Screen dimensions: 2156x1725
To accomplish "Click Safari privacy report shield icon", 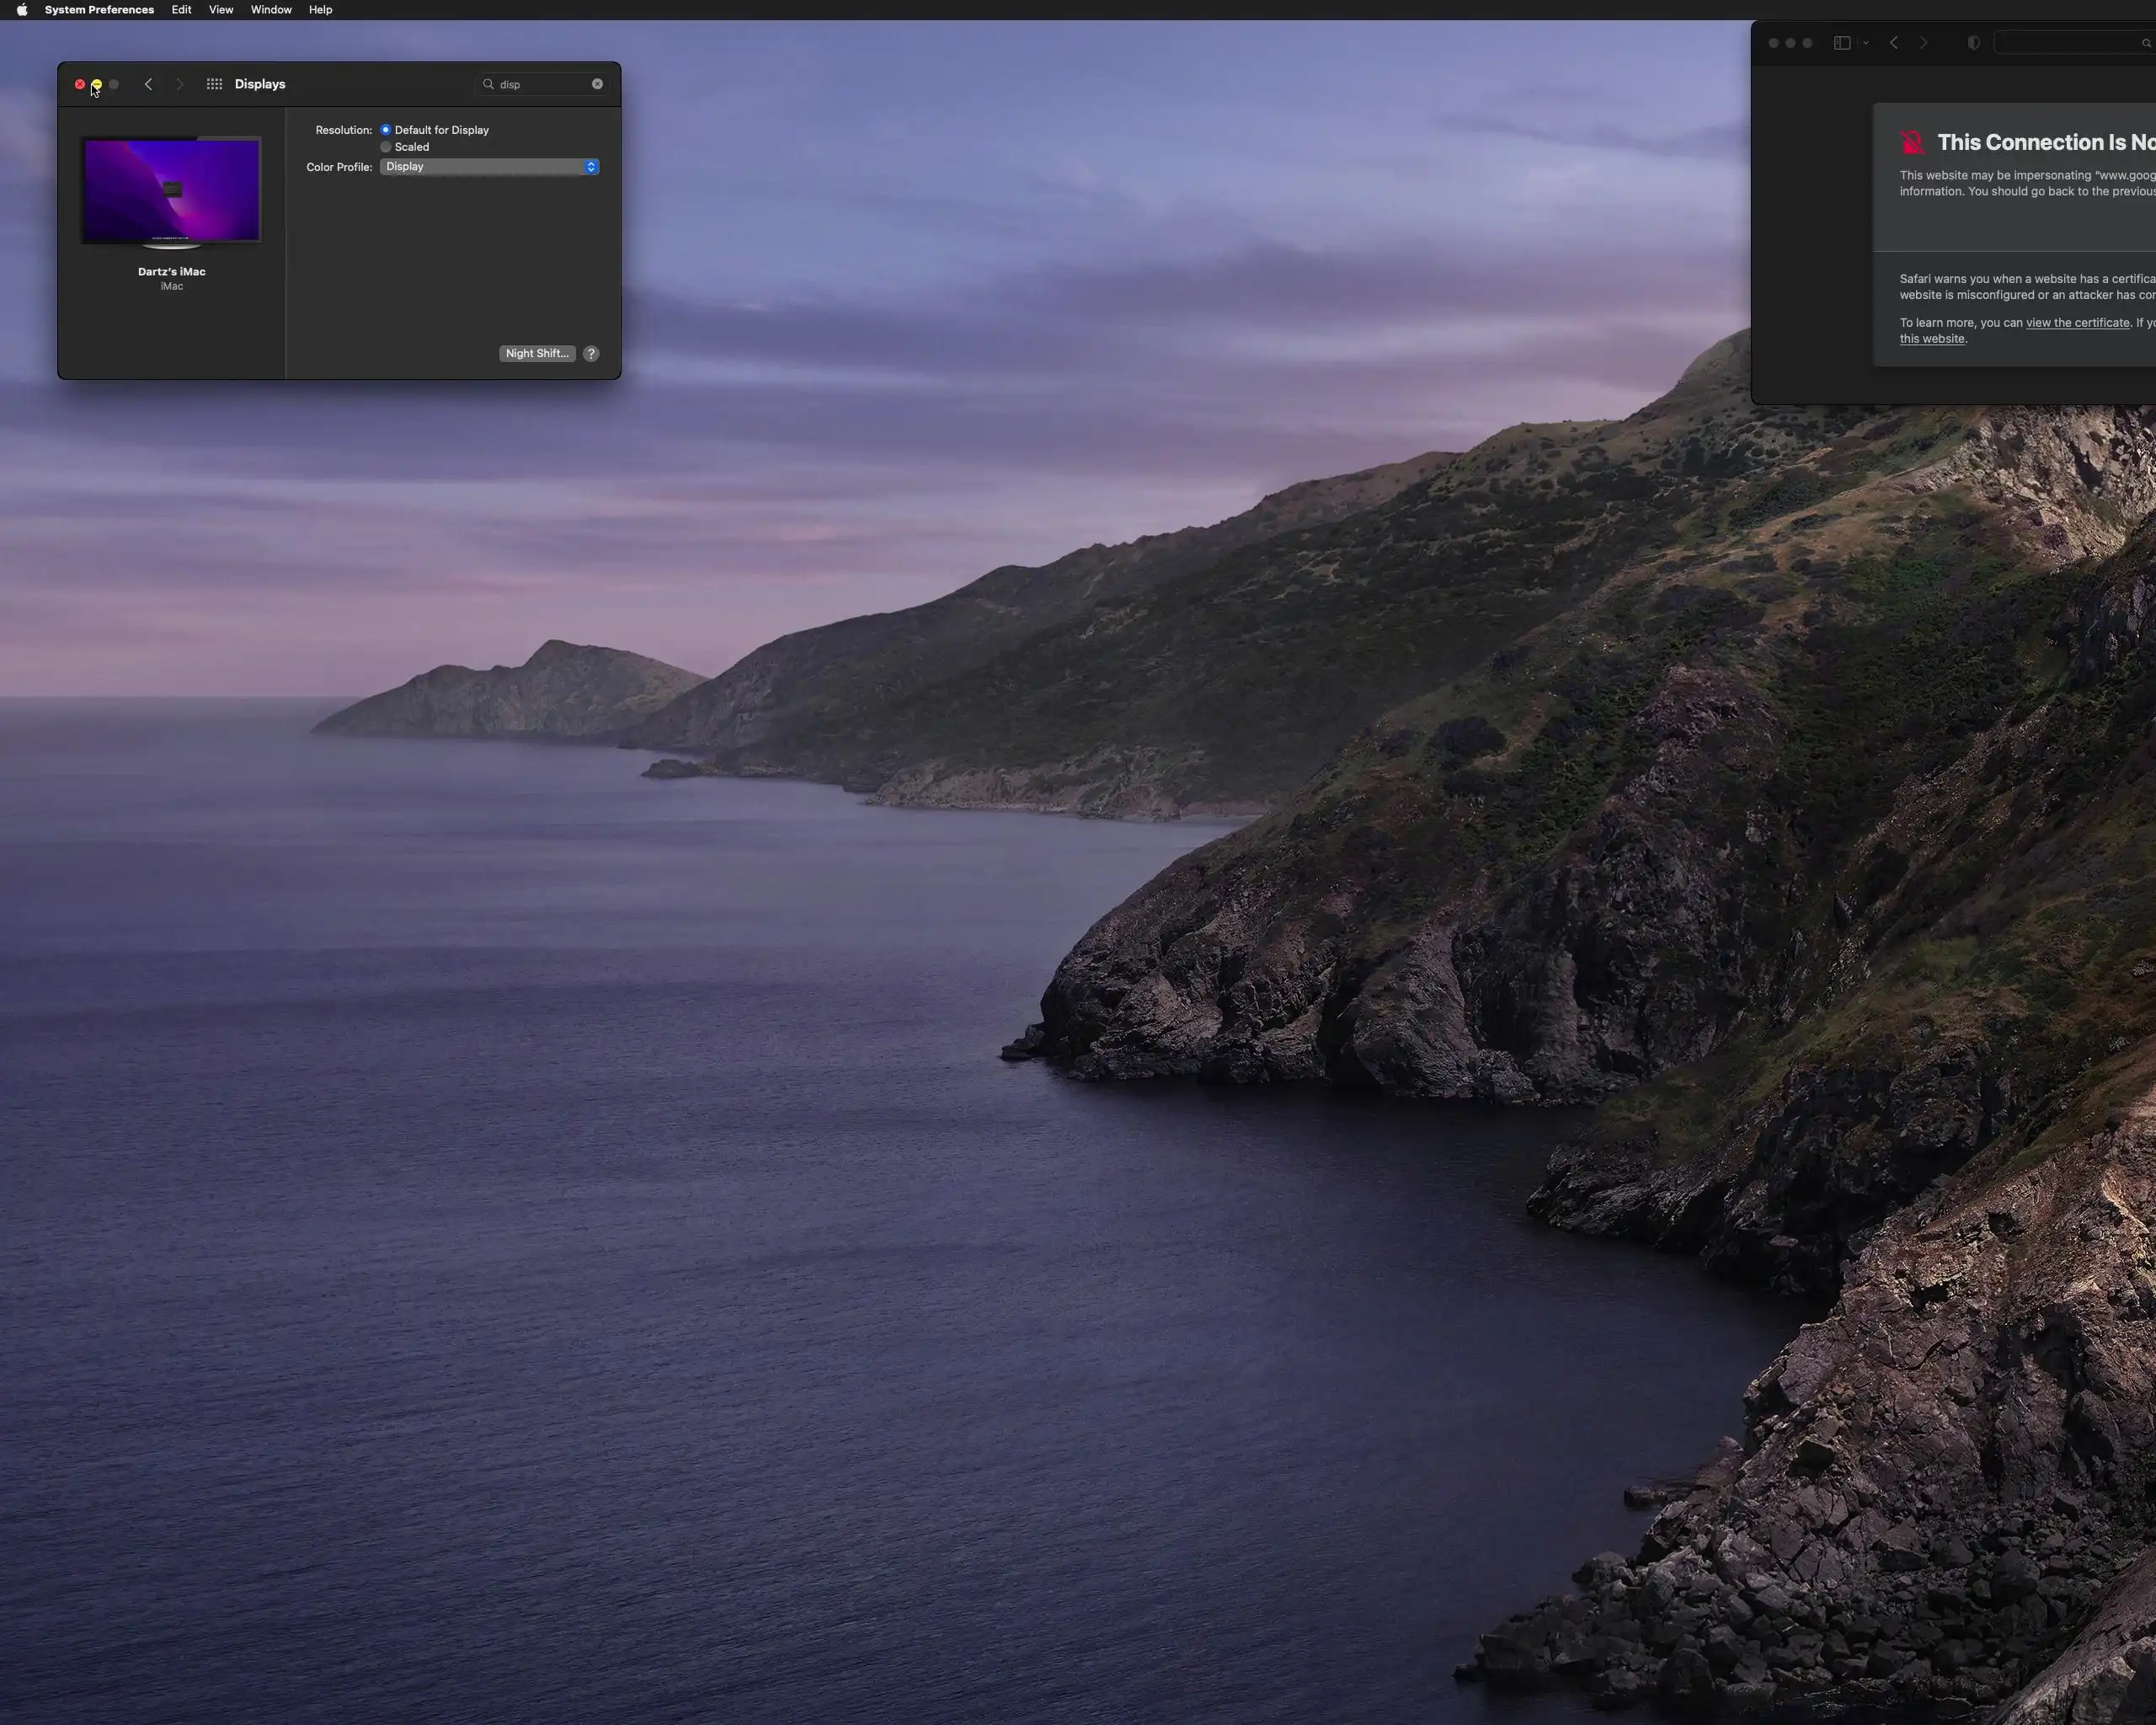I will 1973,43.
